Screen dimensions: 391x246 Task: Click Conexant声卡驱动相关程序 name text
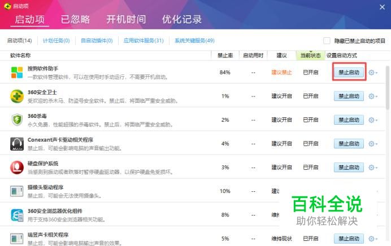click(x=60, y=140)
